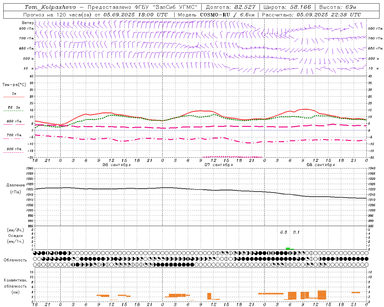Click the station name Tom_Kolpashevo

50,7
